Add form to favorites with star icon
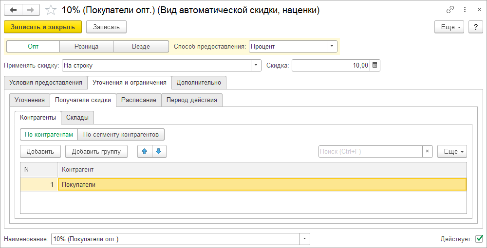This screenshot has height=248, width=487. 51,10
